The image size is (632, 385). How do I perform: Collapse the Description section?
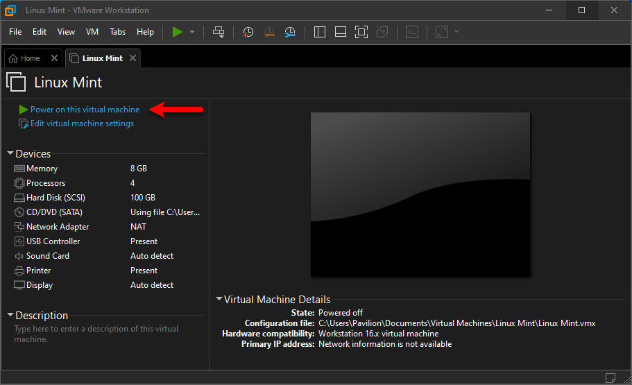pos(10,315)
